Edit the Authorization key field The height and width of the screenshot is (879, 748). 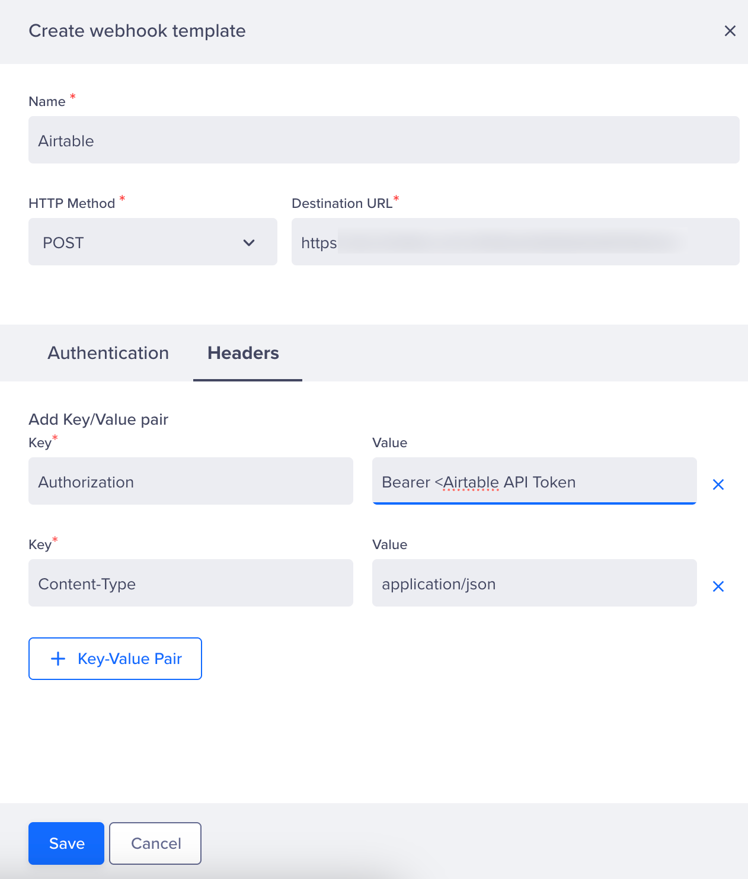(x=191, y=481)
